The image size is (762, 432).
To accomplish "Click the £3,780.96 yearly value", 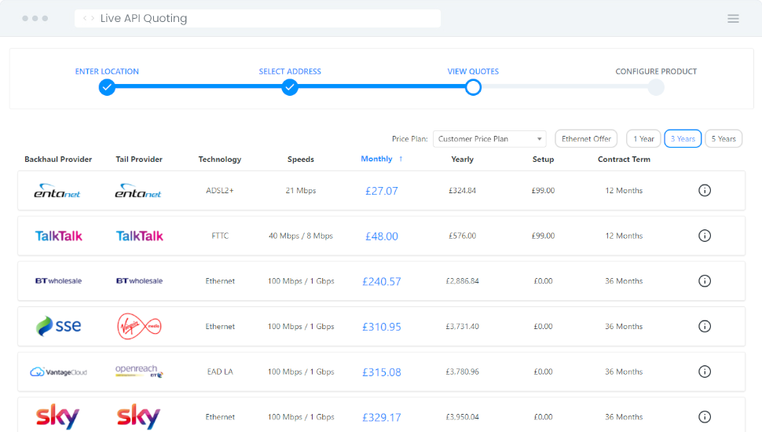I will tap(462, 372).
